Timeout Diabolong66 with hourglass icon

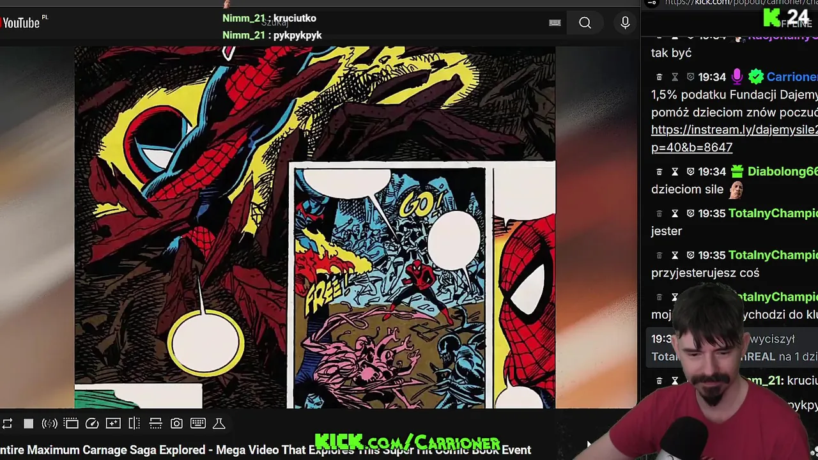pyautogui.click(x=674, y=172)
